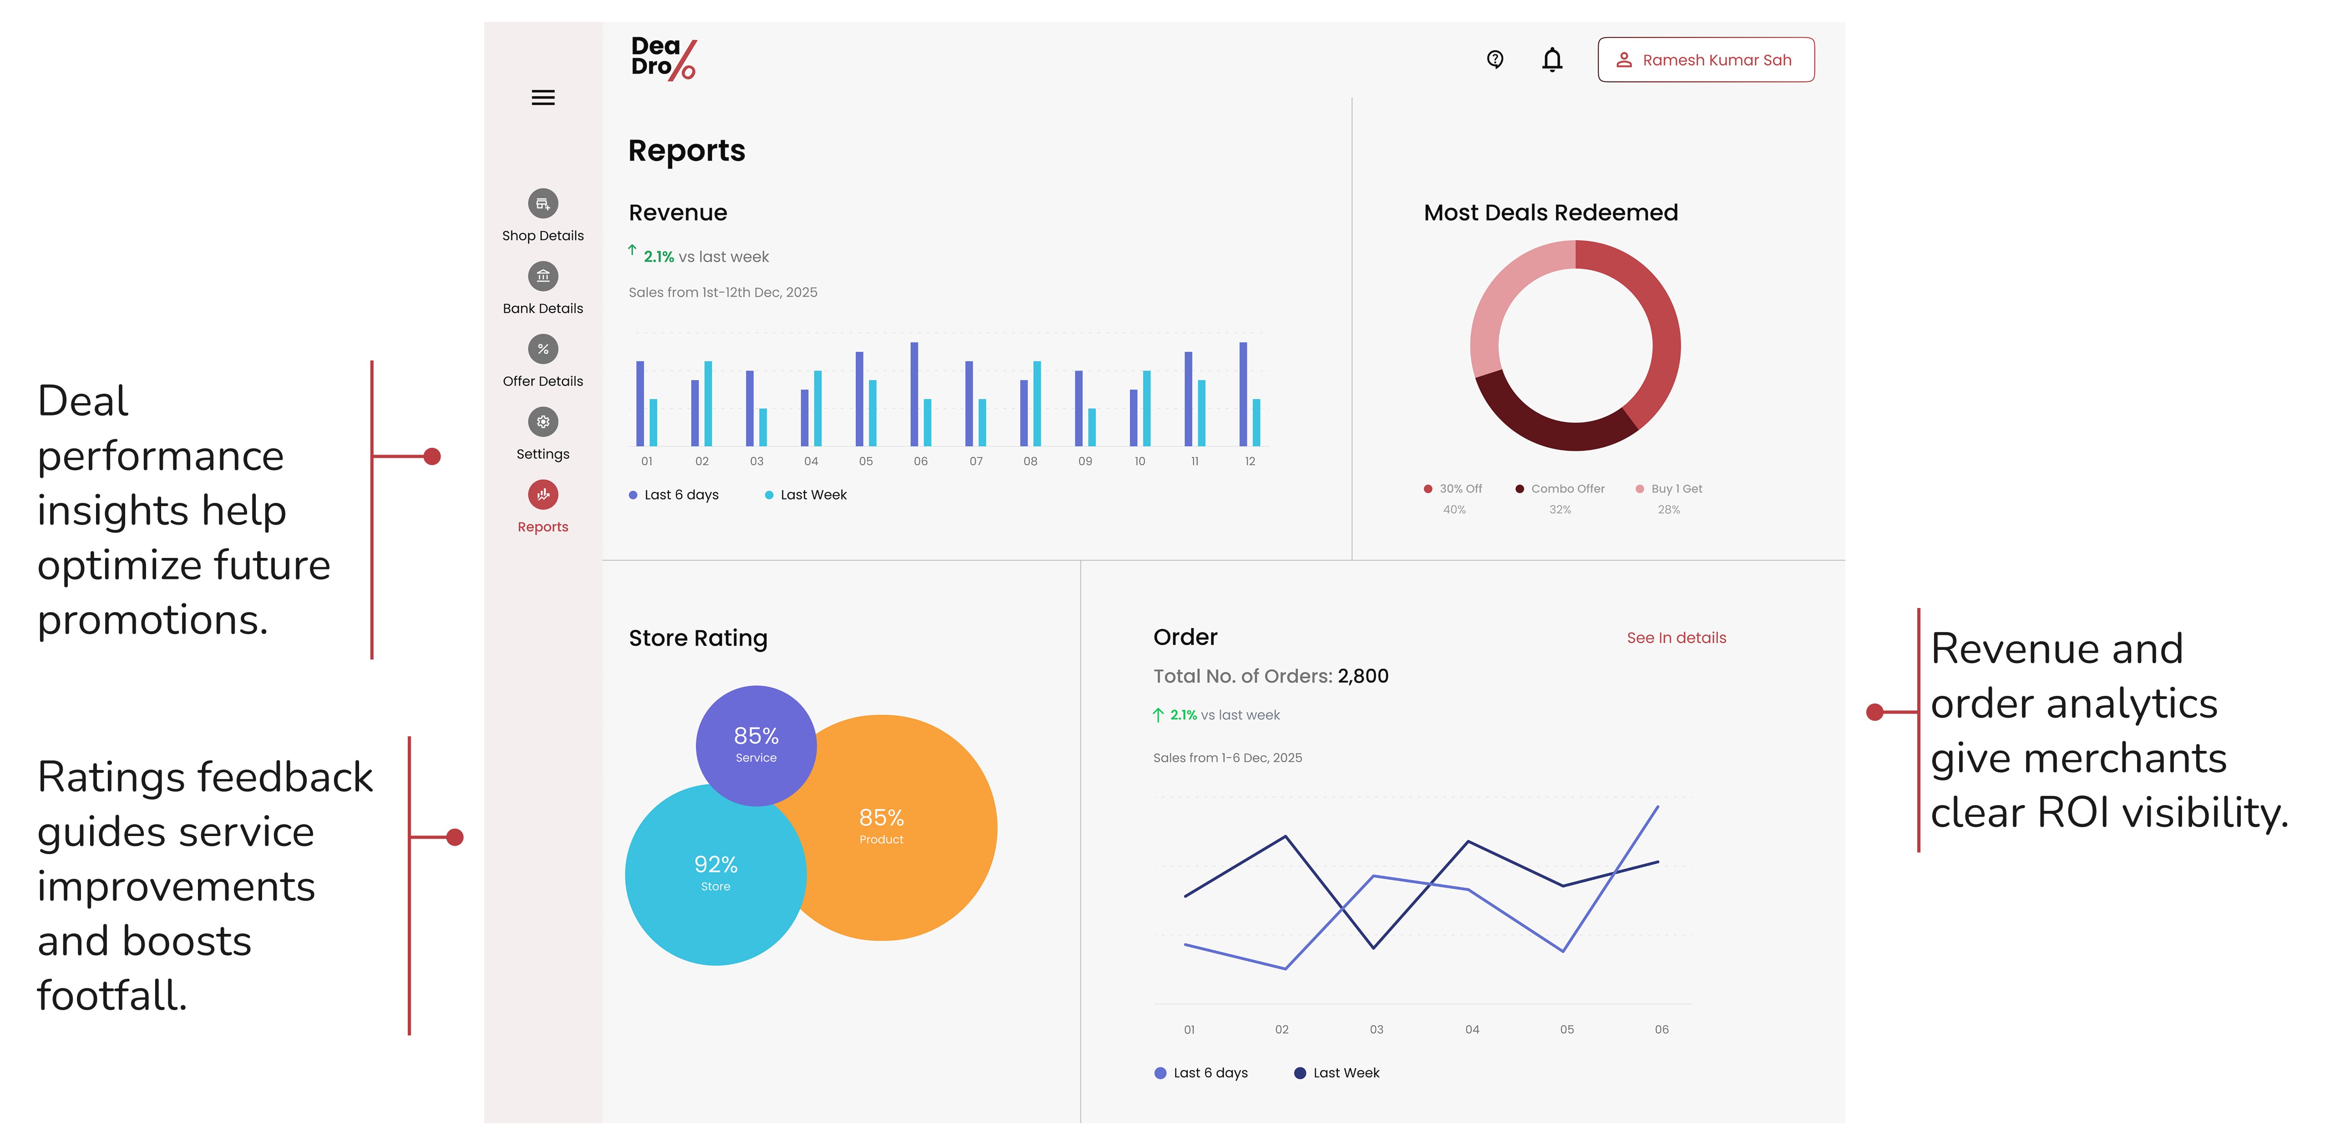Click the DealDrop logo
The height and width of the screenshot is (1145, 2330).
click(663, 59)
